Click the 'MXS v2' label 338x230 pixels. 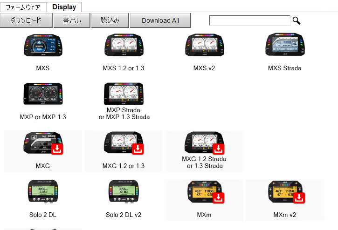click(204, 68)
